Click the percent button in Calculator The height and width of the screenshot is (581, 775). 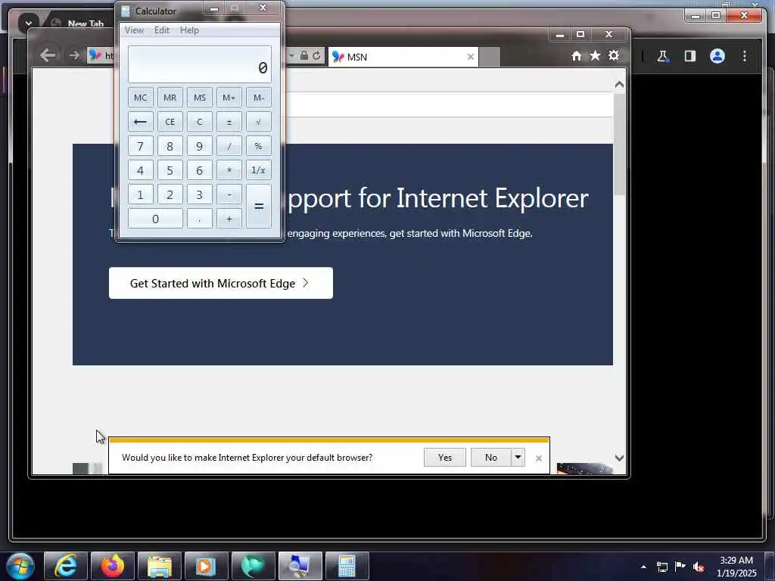click(259, 146)
